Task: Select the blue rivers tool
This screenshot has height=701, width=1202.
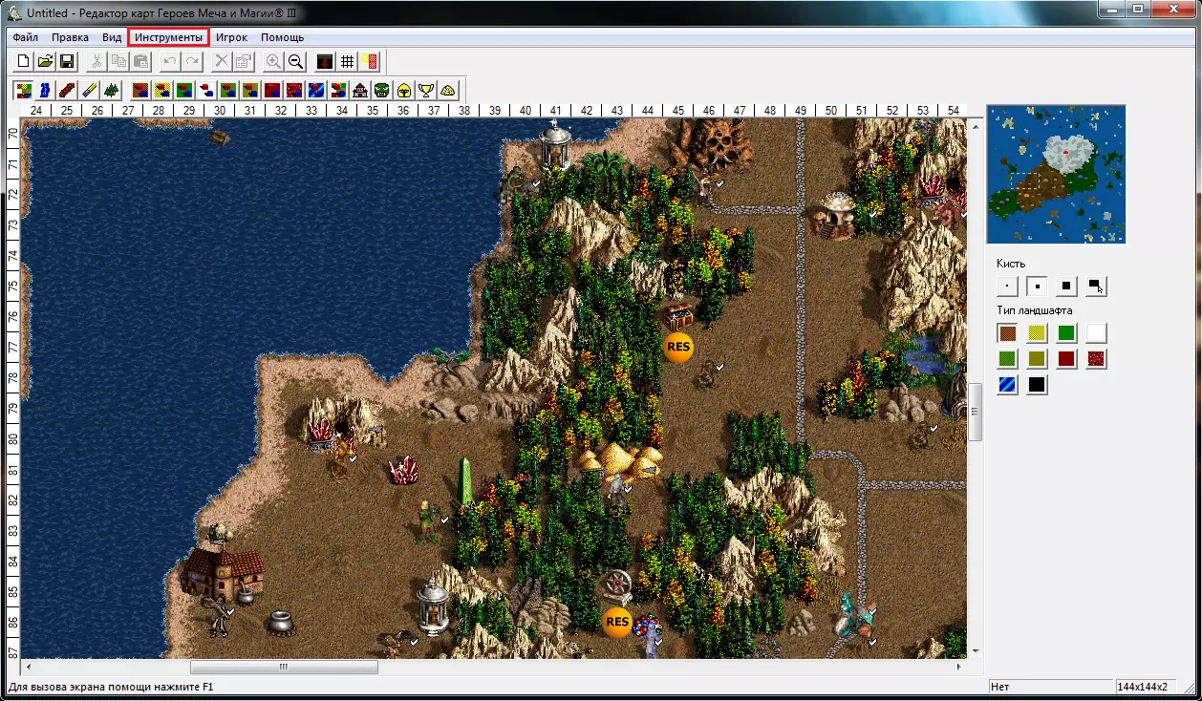Action: coord(45,90)
